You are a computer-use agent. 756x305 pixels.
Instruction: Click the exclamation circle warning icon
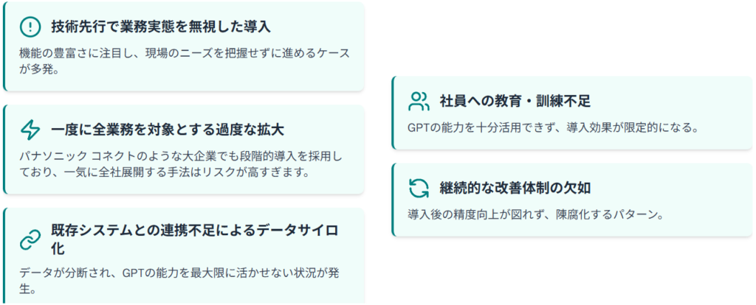point(30,27)
